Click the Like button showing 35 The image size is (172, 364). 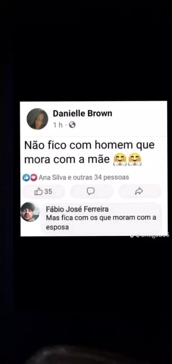pos(44,192)
